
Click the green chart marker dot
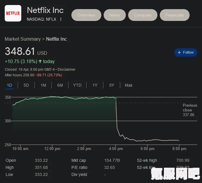(x=116, y=98)
